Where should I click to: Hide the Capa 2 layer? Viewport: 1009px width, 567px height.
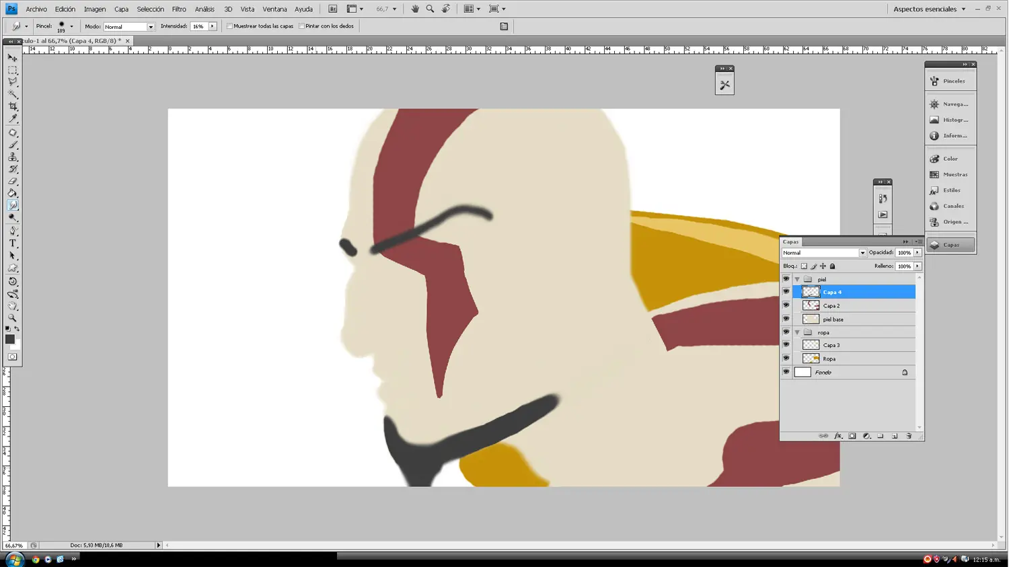pyautogui.click(x=786, y=305)
